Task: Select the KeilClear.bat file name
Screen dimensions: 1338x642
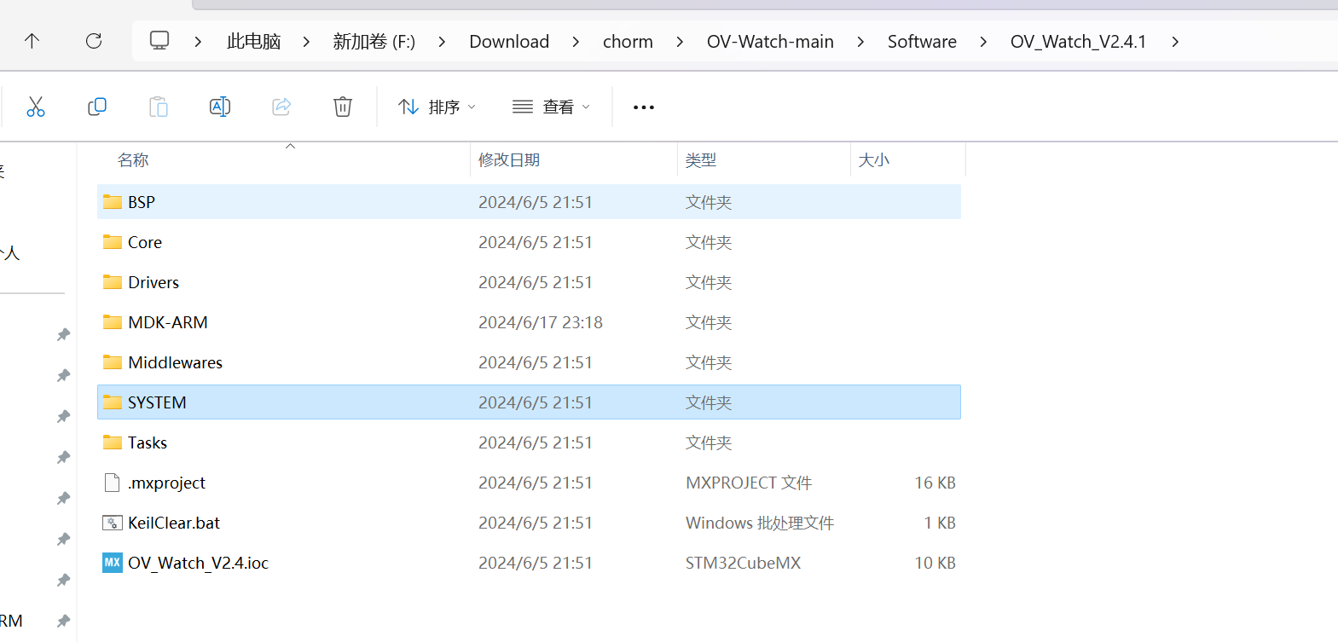Action: coord(174,523)
